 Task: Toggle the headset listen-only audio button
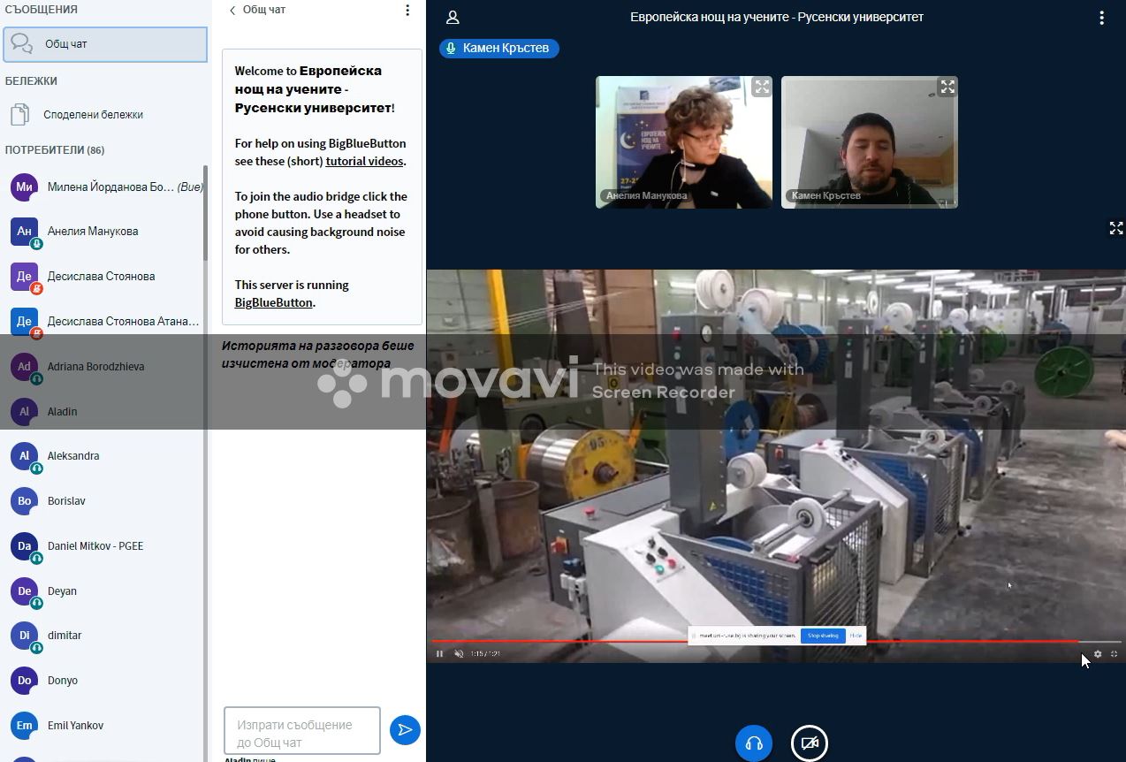click(753, 743)
